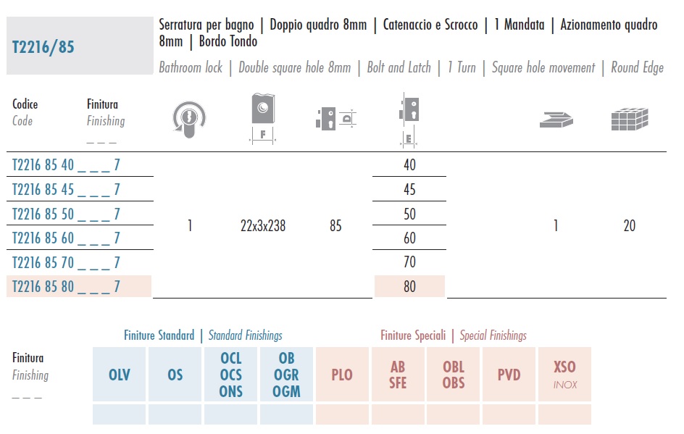Screen dimensions: 684x434
Task: Click the single box packaging icon
Action: [556, 120]
